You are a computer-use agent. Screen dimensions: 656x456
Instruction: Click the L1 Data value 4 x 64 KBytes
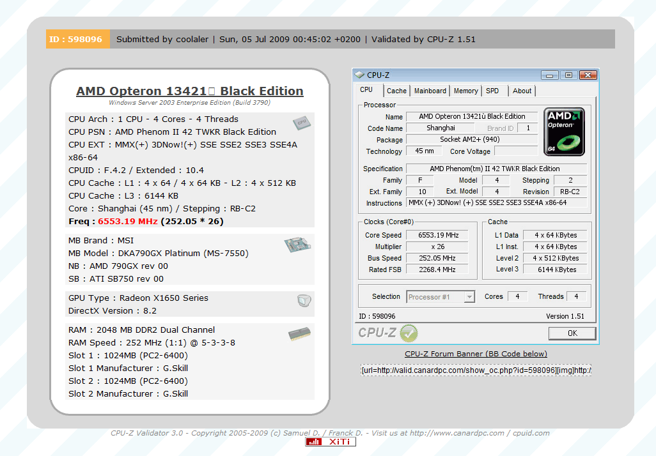(x=555, y=235)
